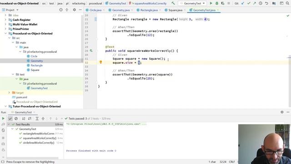Open the GeometryTest run configuration dropdown
The height and width of the screenshot is (164, 291).
click(192, 3)
